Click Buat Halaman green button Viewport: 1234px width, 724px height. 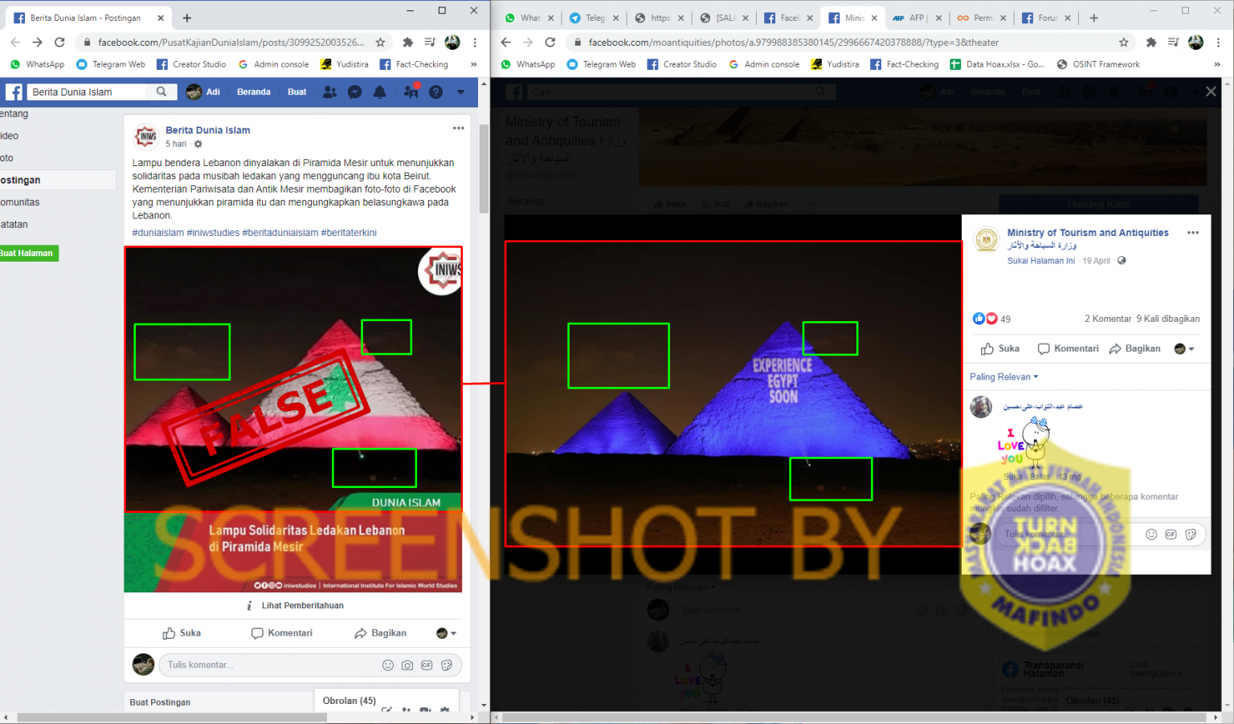click(x=28, y=253)
